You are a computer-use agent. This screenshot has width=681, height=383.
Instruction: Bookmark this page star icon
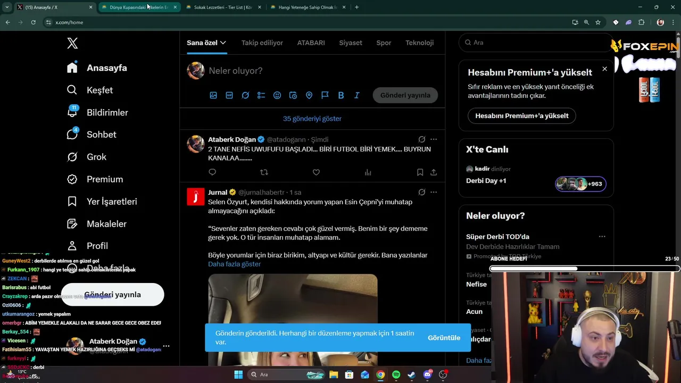tap(598, 22)
